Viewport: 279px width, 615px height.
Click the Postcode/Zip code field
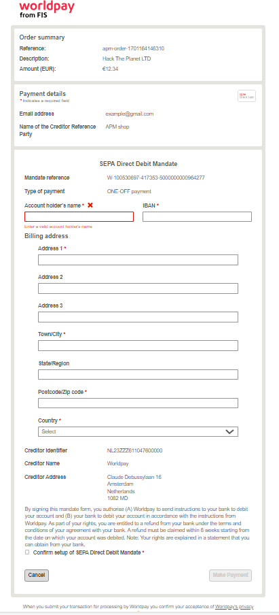click(x=138, y=403)
